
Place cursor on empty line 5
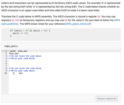65,61
